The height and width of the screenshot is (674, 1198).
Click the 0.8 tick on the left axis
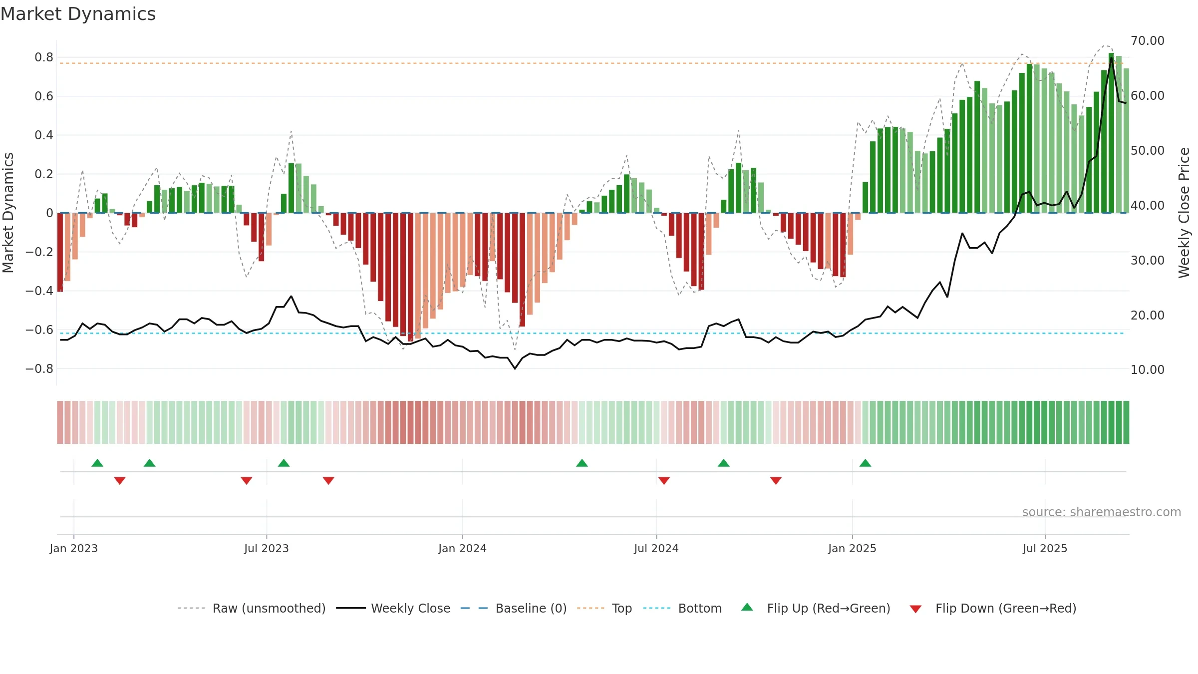coord(44,57)
